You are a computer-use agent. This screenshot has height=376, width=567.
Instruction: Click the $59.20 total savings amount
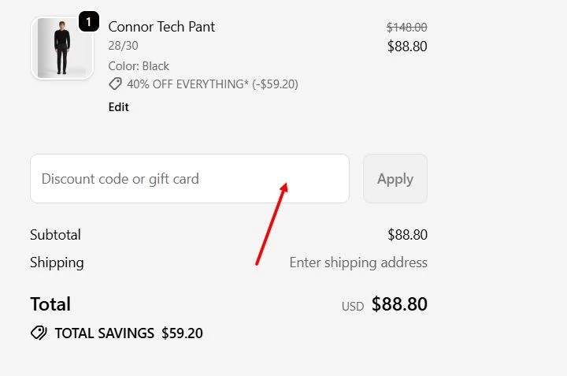[182, 333]
